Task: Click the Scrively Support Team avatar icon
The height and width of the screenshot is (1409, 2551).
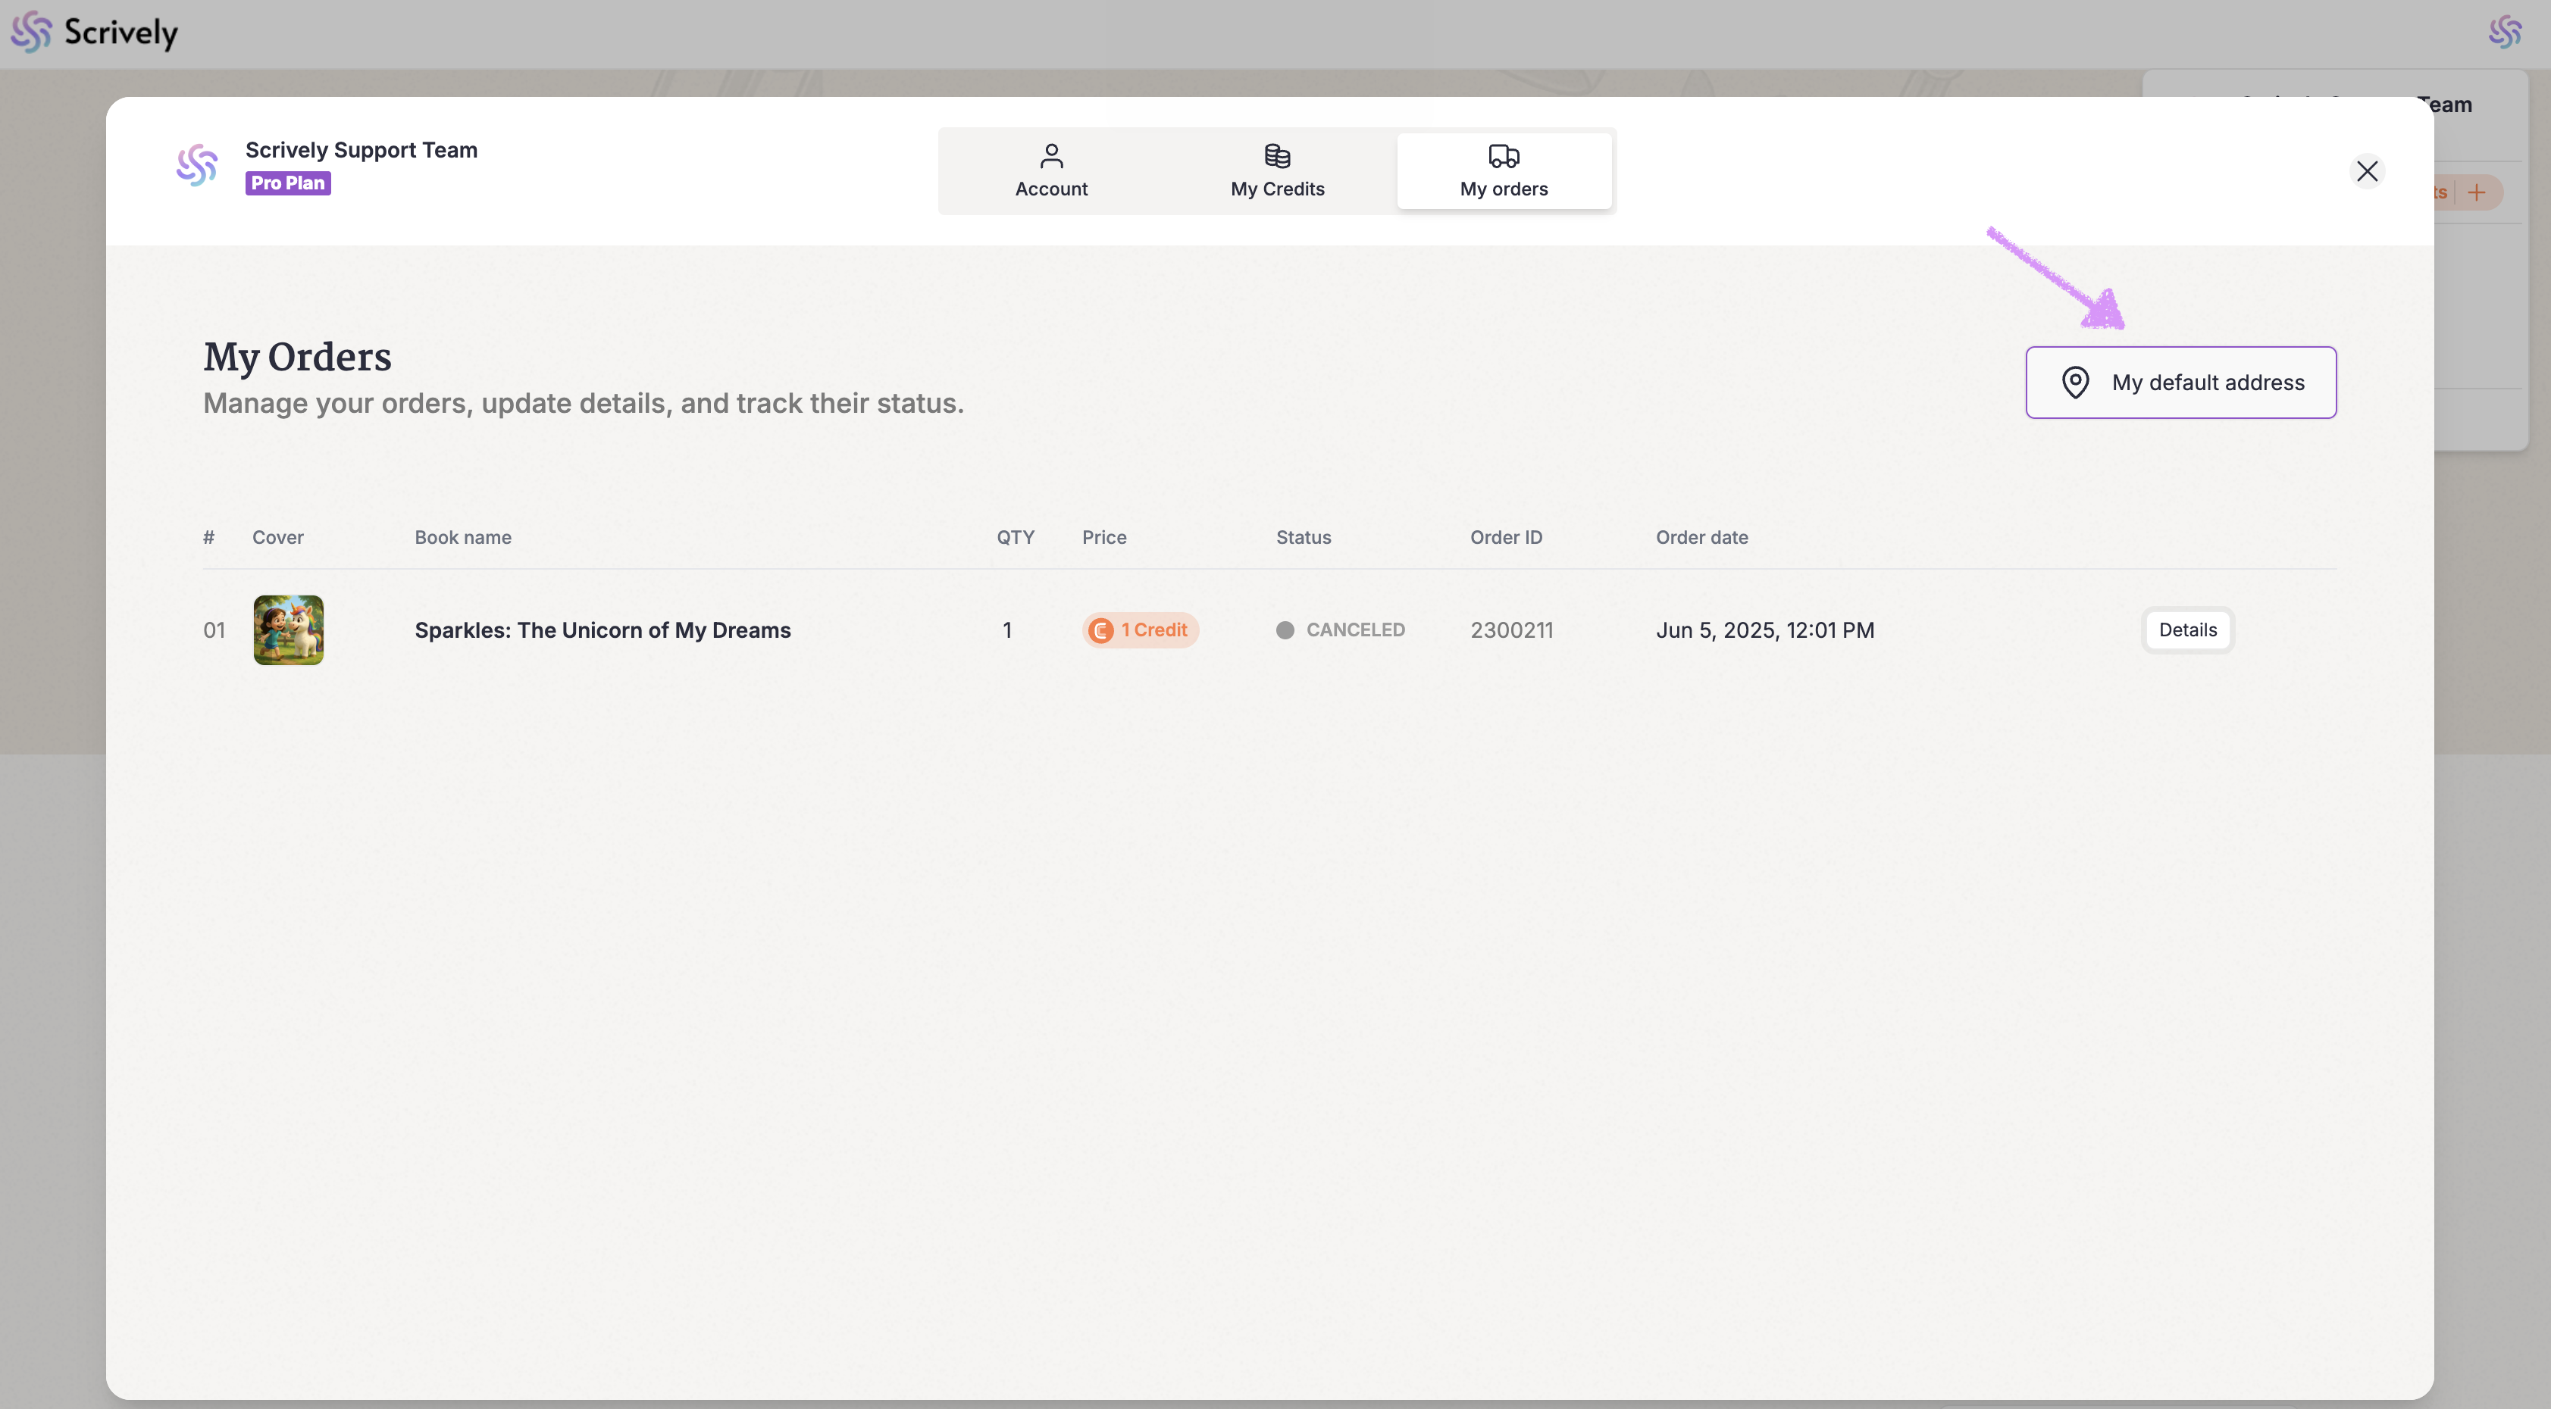Action: click(x=196, y=165)
